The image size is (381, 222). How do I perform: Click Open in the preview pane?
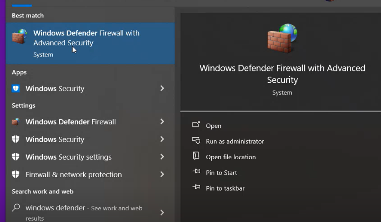pos(214,126)
